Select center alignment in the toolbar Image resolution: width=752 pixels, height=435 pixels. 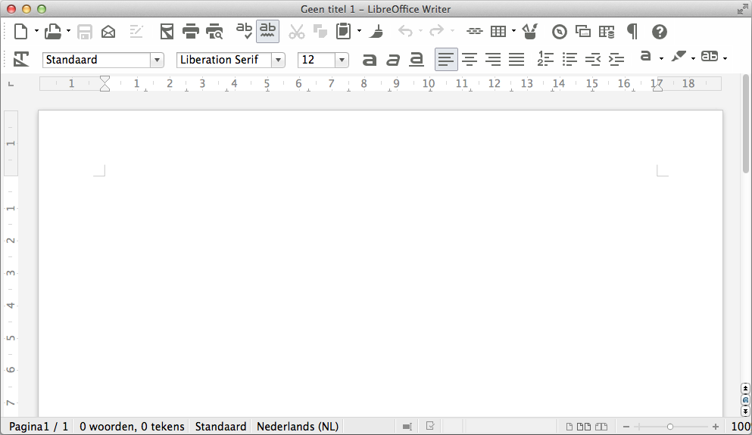coord(470,59)
